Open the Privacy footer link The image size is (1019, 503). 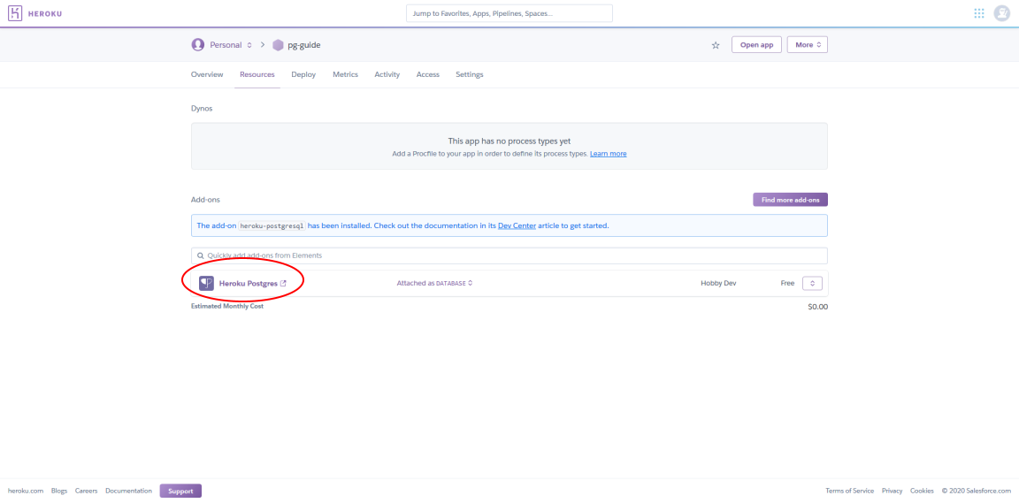tap(893, 491)
